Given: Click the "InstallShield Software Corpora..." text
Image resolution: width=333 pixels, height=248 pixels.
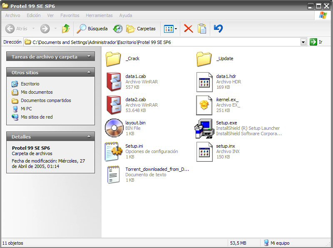Looking at the screenshot, I should click(249, 134).
